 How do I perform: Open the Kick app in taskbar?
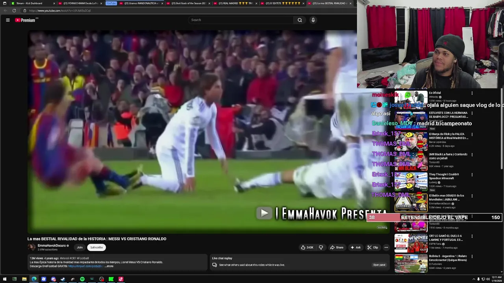pos(111,279)
